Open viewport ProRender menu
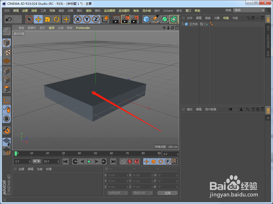Image resolution: width=273 pixels, height=204 pixels. [x=83, y=28]
